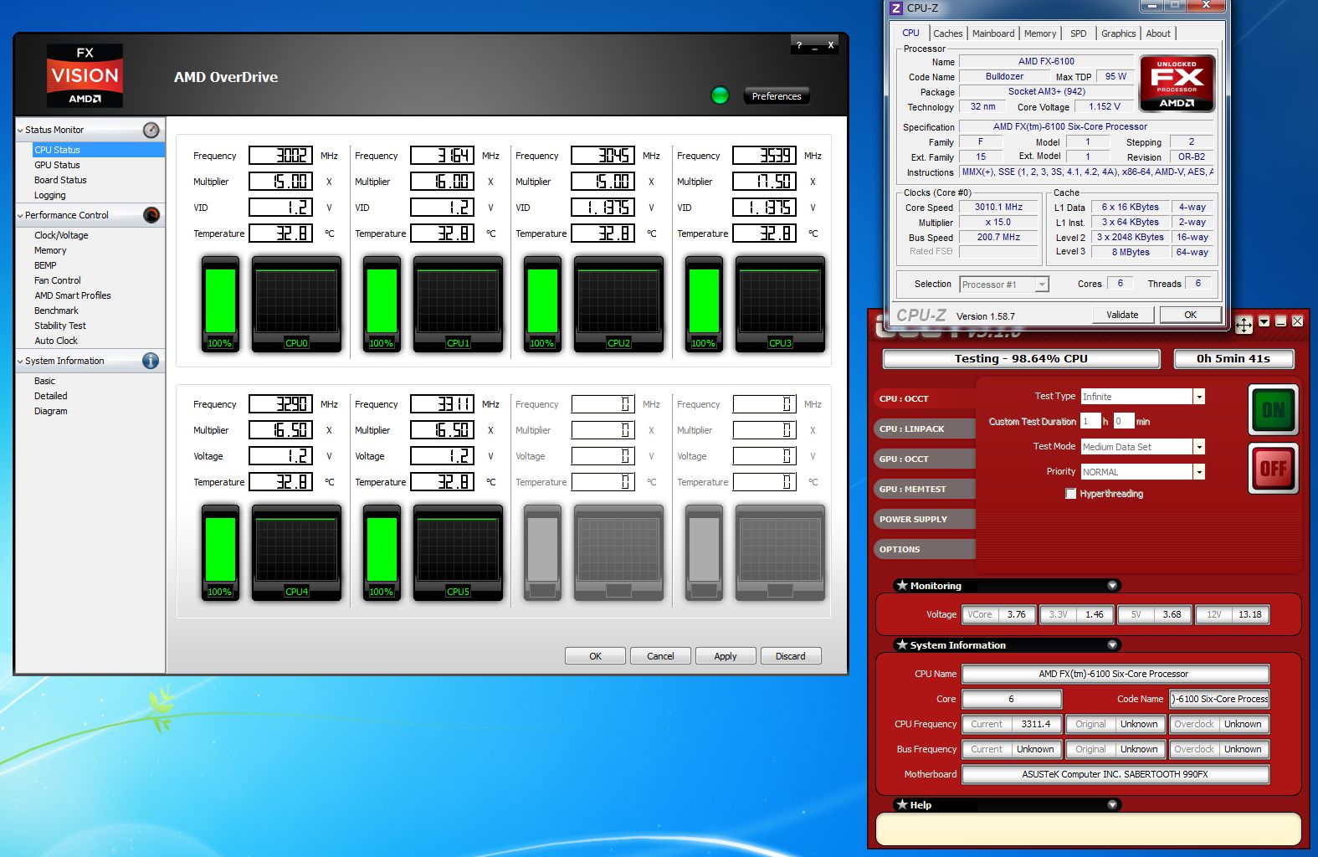Click the CPU5 green 100% usage bar
The height and width of the screenshot is (857, 1318).
point(382,552)
